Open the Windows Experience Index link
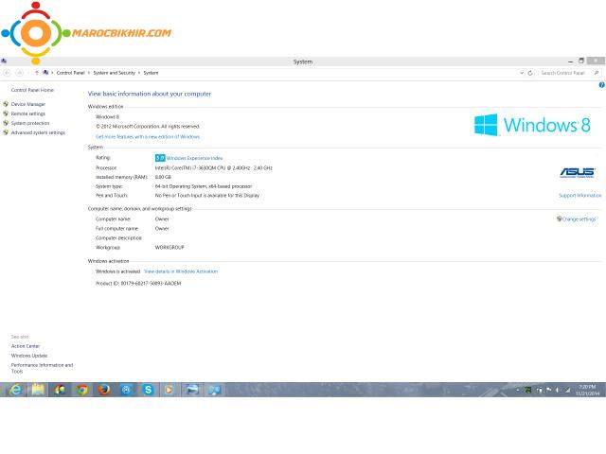Image resolution: width=606 pixels, height=454 pixels. pos(194,158)
